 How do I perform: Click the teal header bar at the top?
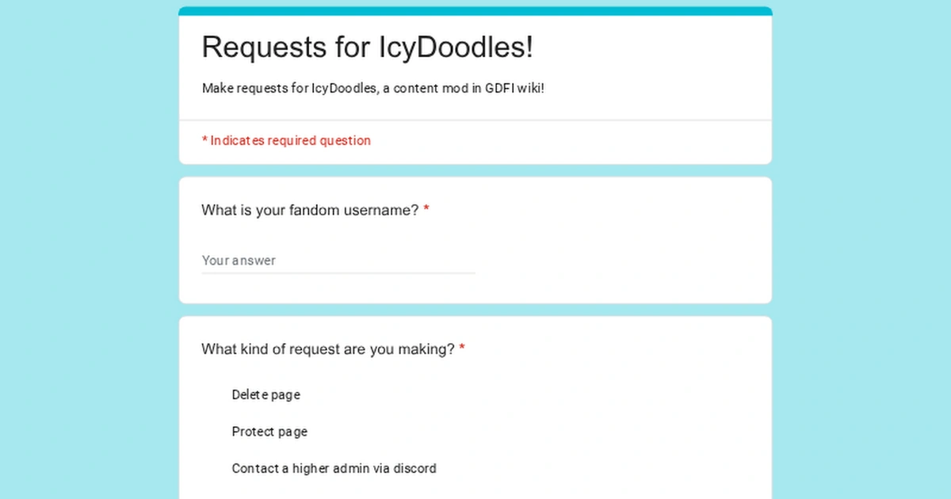click(474, 10)
